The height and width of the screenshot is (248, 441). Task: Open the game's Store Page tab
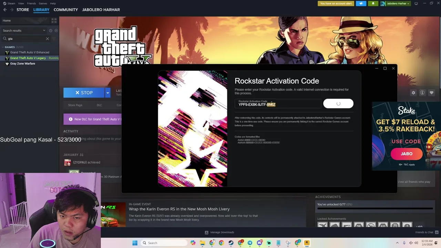(x=75, y=105)
